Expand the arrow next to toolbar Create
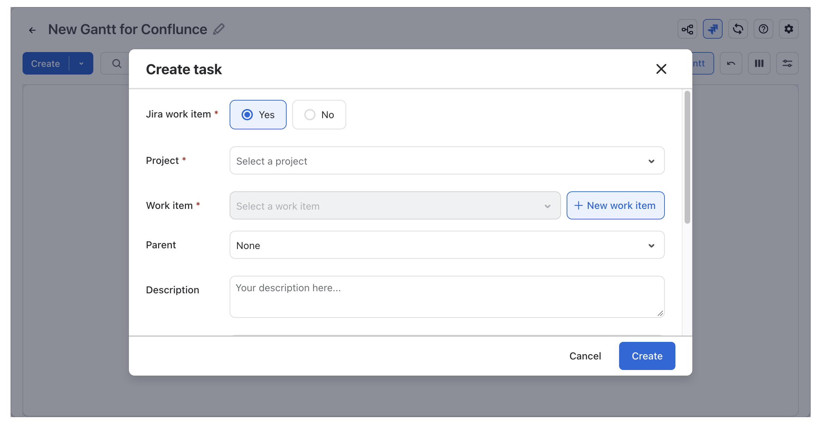 tap(81, 64)
